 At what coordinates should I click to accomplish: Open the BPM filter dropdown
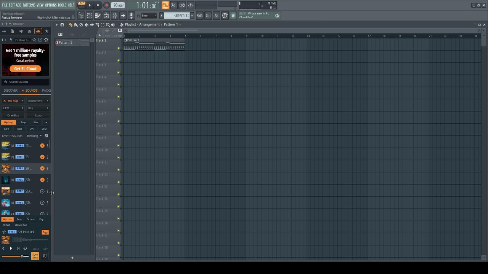(x=13, y=108)
